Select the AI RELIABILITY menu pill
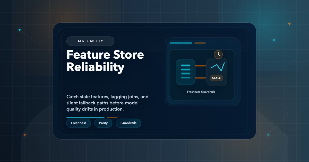 [90, 41]
